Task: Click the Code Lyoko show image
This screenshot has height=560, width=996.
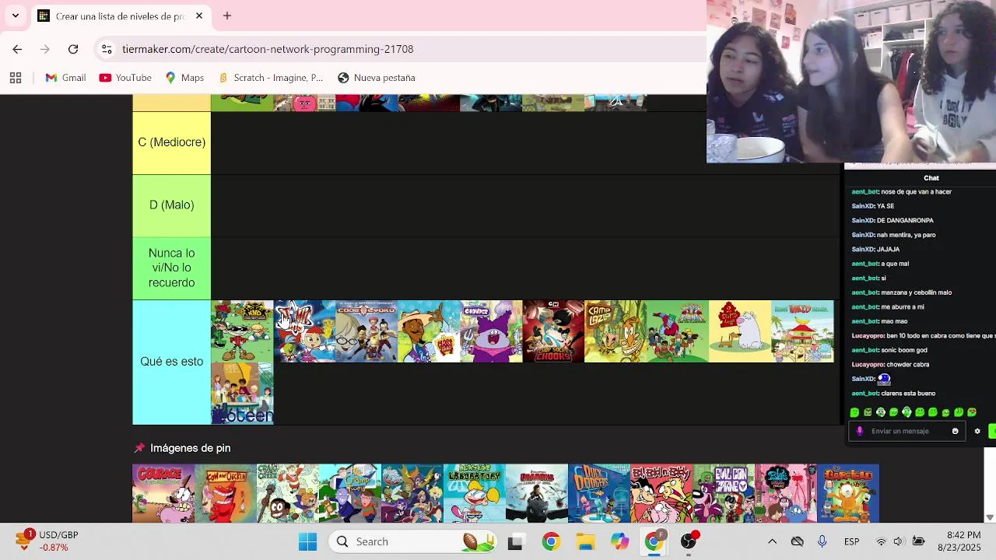Action: (366, 331)
